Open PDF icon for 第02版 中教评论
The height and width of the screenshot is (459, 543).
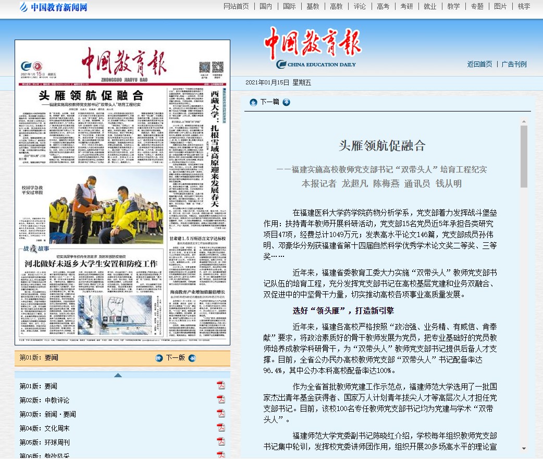[x=221, y=400]
